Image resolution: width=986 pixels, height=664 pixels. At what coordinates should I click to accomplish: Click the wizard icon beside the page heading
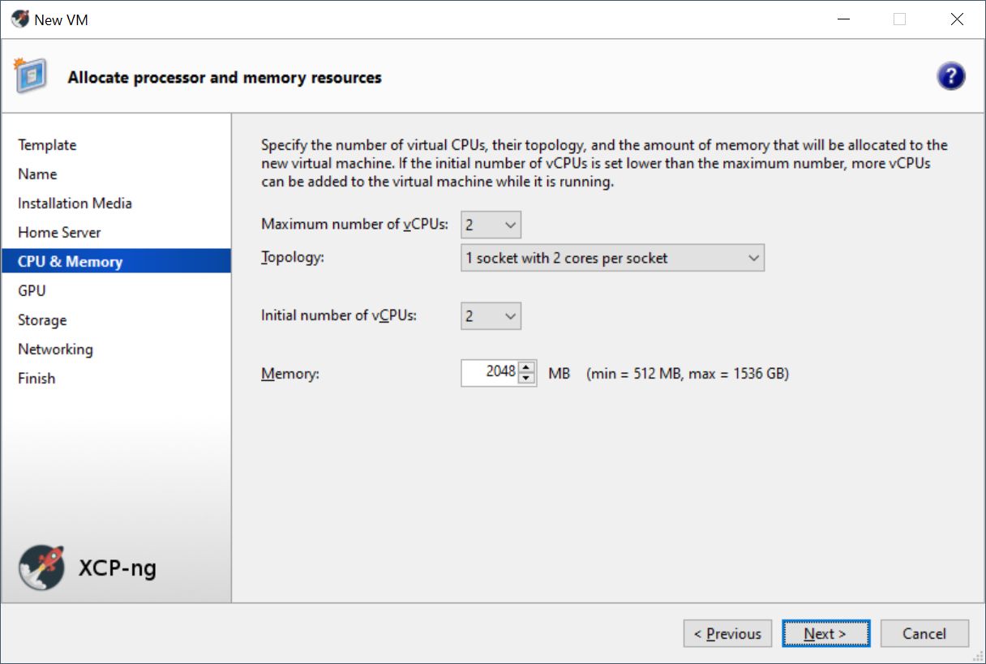pos(30,76)
